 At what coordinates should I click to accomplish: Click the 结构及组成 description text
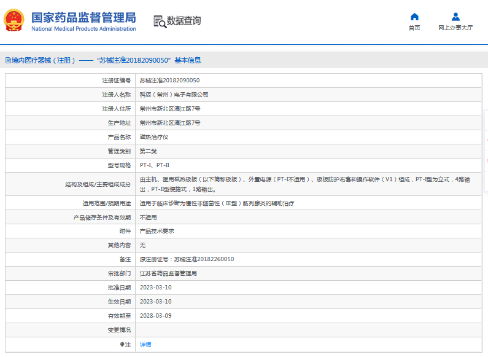pos(305,184)
